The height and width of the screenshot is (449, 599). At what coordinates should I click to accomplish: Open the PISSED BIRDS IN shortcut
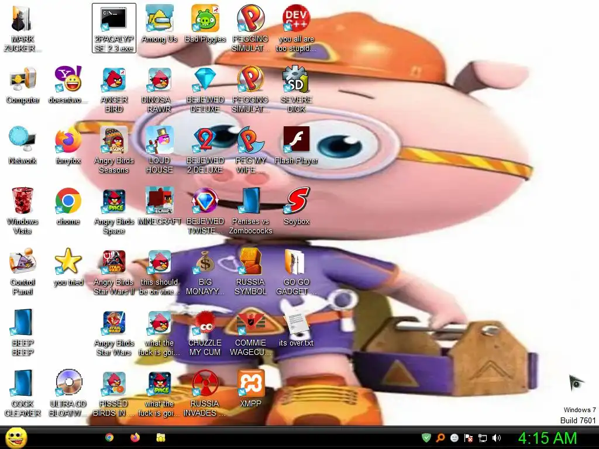pos(114,393)
